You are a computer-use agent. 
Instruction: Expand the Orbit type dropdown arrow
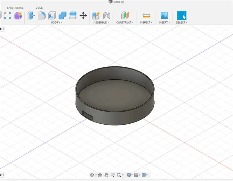96,175
